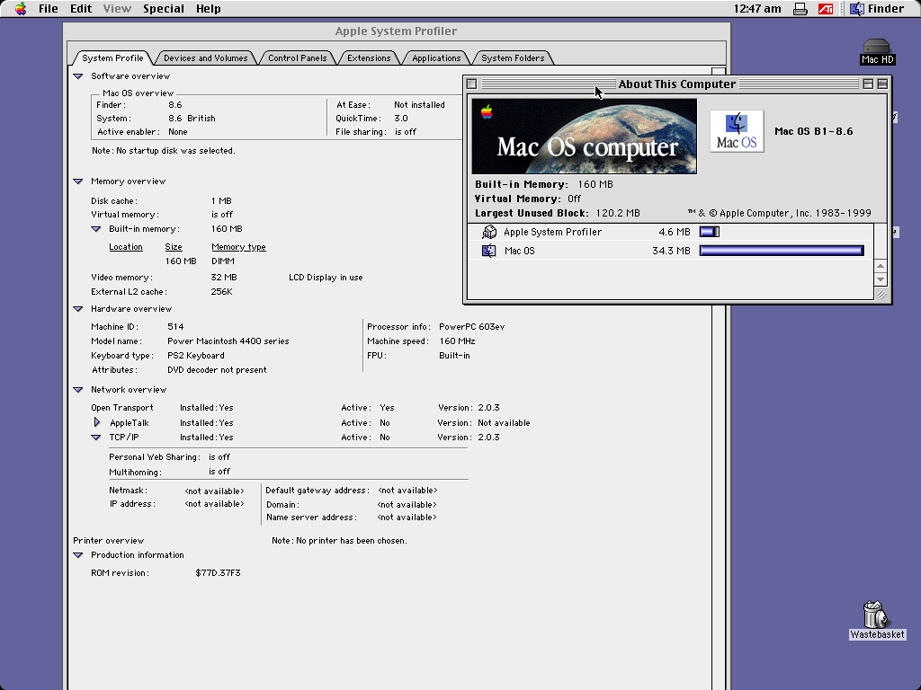This screenshot has width=921, height=690.
Task: Click the "PS2 Keyboard" keyboard type
Action: 195,356
